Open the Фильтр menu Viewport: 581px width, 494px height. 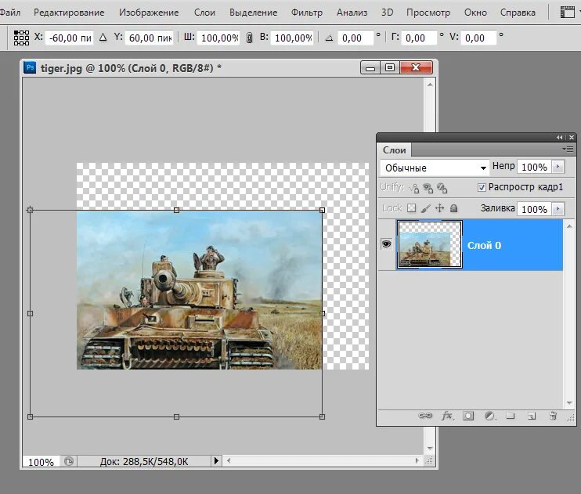(307, 13)
